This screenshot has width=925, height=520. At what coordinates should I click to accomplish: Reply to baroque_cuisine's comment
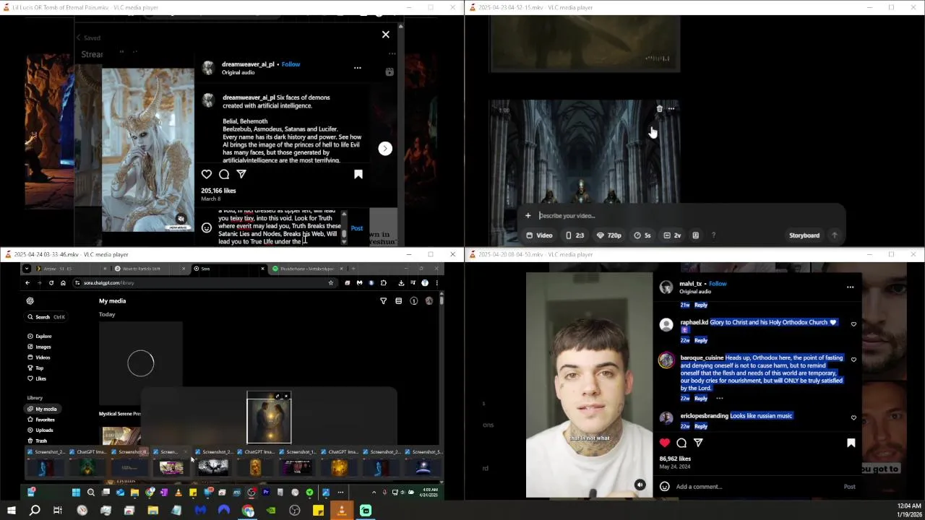pos(701,399)
